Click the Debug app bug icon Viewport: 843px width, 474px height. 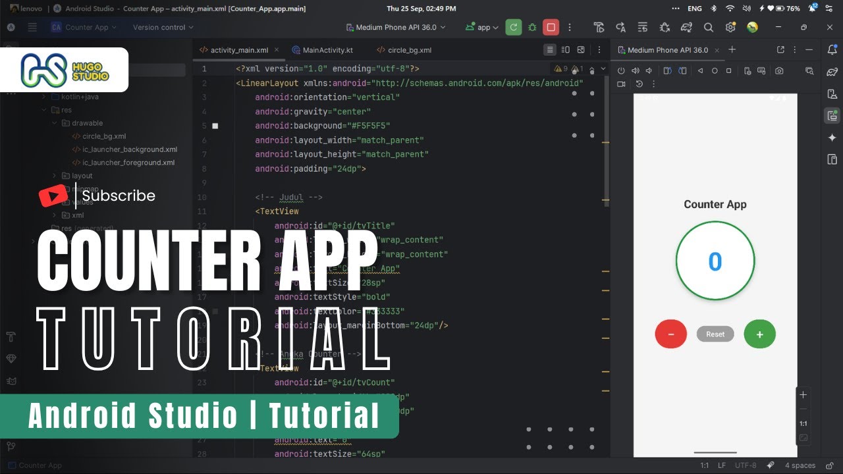pyautogui.click(x=532, y=27)
